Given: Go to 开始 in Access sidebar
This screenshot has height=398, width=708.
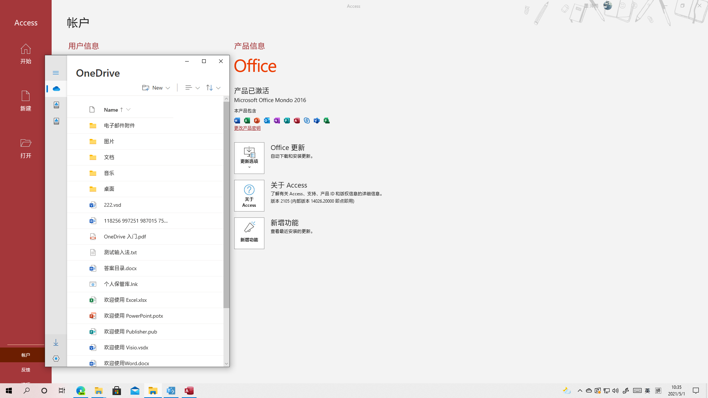Looking at the screenshot, I should click(x=26, y=54).
